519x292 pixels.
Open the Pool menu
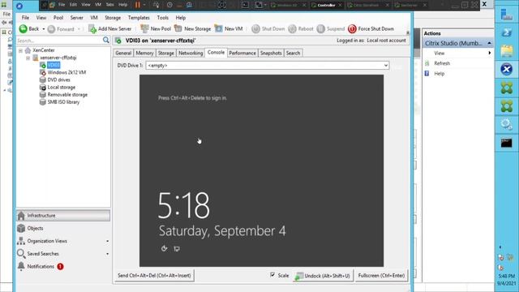pos(58,18)
